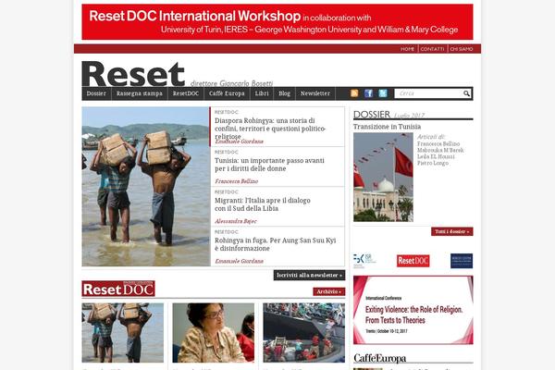Open the RSS feed icon
The image size is (555, 370).
point(354,93)
